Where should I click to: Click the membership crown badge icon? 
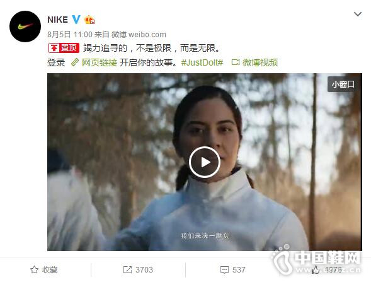pyautogui.click(x=89, y=20)
